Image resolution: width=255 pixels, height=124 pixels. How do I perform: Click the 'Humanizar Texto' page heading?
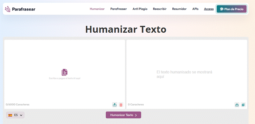click(x=126, y=29)
